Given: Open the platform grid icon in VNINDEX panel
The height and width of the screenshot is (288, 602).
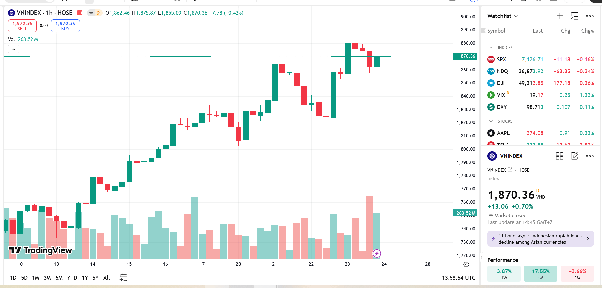Looking at the screenshot, I should [559, 156].
